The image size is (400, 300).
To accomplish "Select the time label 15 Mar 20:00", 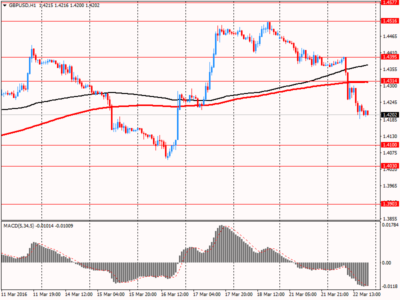I will tap(143, 294).
